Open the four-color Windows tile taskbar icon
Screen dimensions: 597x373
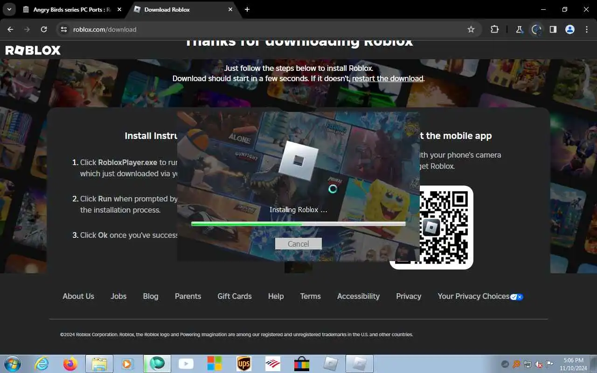(x=215, y=364)
